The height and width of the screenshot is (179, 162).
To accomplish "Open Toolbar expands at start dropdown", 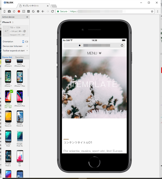I will click(15, 51).
